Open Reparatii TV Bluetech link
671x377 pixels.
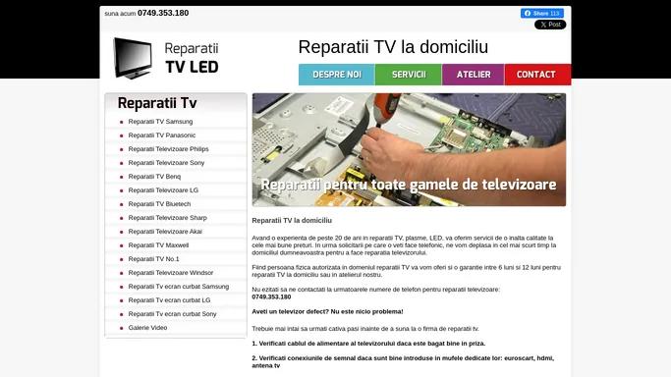point(159,204)
